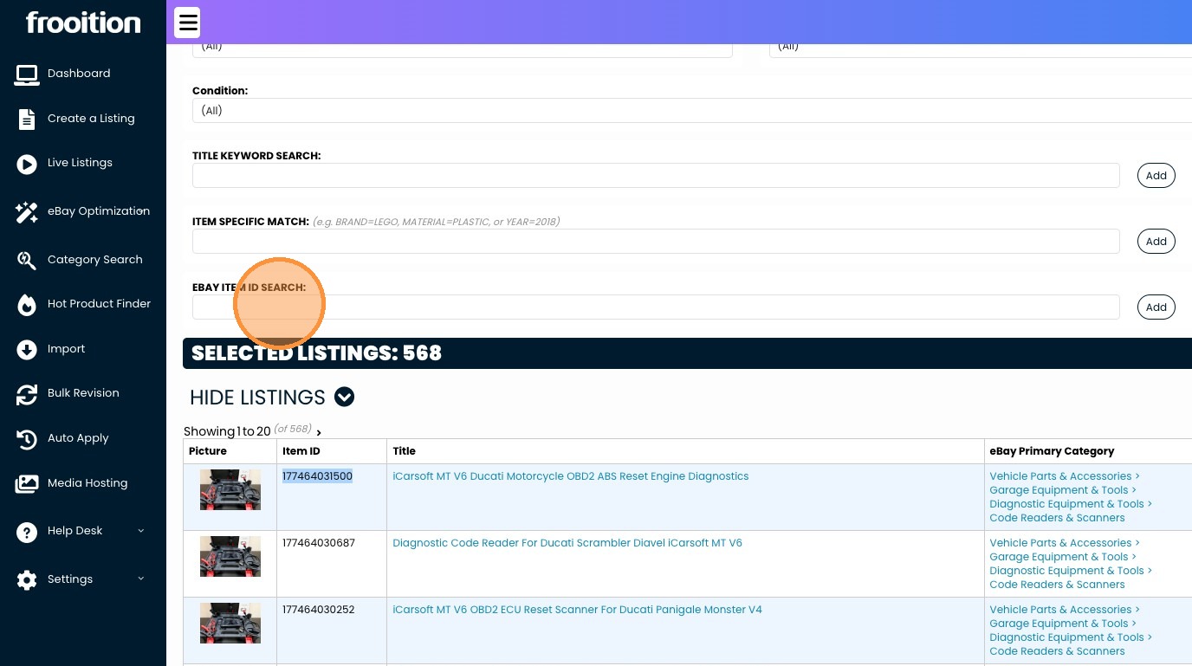This screenshot has width=1192, height=666.
Task: Expand the Settings submenu arrow
Action: click(x=141, y=579)
